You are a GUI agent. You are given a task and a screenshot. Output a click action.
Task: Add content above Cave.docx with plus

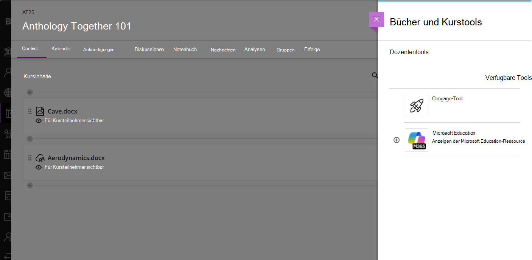coord(30,92)
